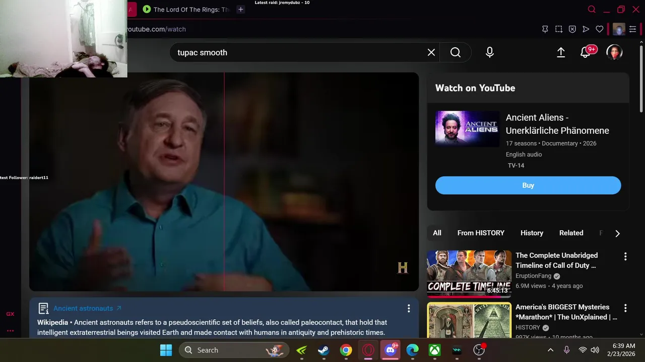Open Steam from the taskbar
This screenshot has width=645, height=362.
point(324,350)
